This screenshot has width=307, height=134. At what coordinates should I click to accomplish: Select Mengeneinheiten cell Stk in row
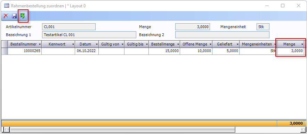pyautogui.click(x=258, y=51)
